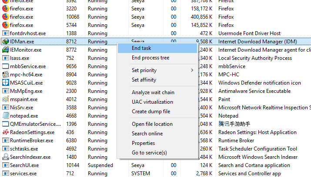Screen dimensions: 311x177
Task: Click the 400,856 K memory value
Action: (201, 17)
